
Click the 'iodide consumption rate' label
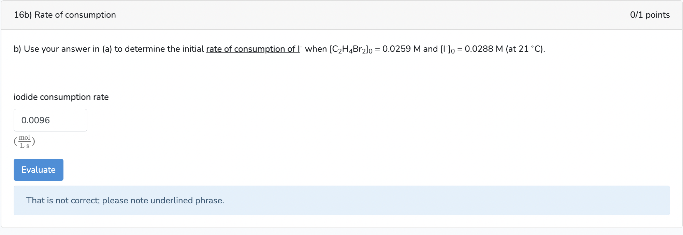click(61, 97)
